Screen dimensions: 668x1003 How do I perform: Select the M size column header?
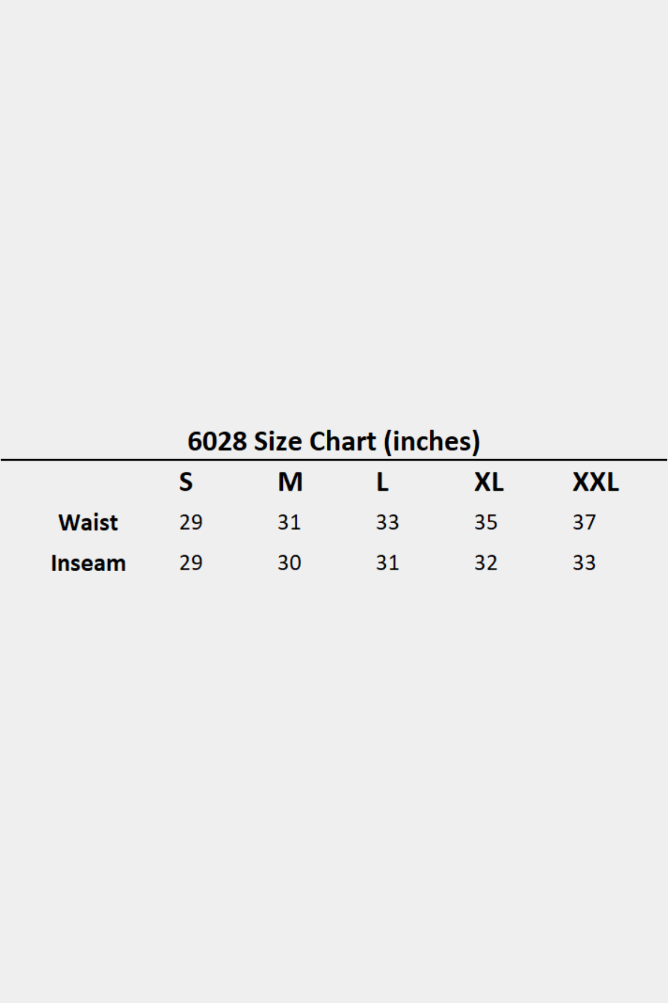pos(290,482)
